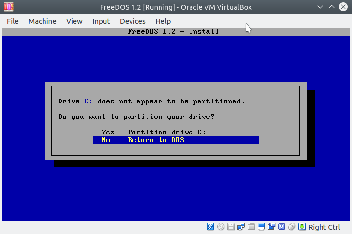Click the mouse integration status icon
The image size is (352, 234).
point(292,227)
